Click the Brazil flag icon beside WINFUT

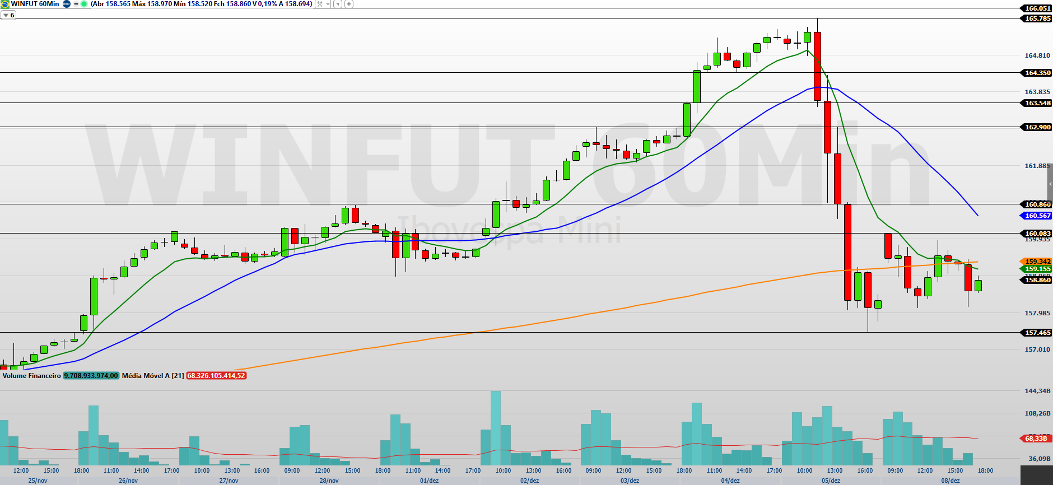(5, 4)
